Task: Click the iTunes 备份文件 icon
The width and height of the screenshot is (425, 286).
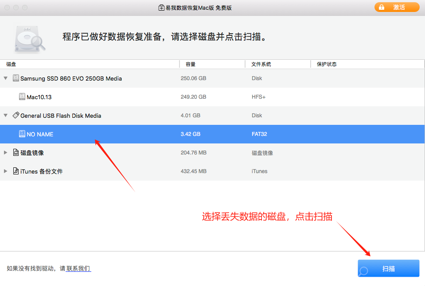Action: click(x=16, y=171)
